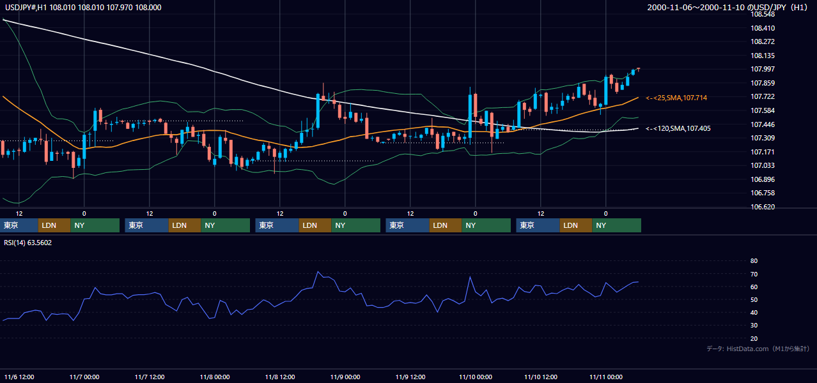Click RSI scale value 70
Image resolution: width=817 pixels, height=383 pixels.
(754, 274)
